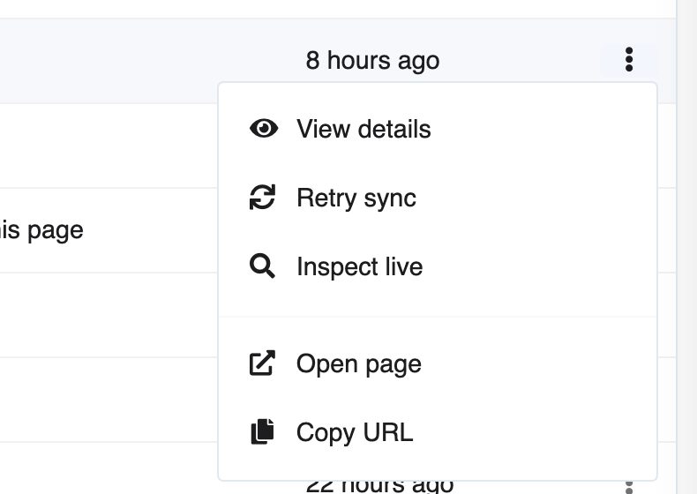Viewport: 697px width, 494px height.
Task: Select Copy URL menu entry
Action: click(x=438, y=432)
